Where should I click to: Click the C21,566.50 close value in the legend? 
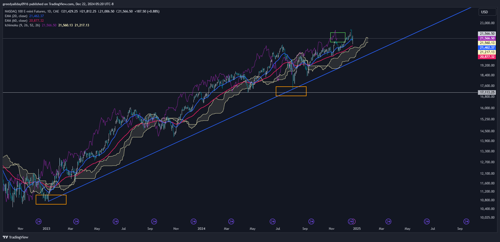tap(125, 11)
